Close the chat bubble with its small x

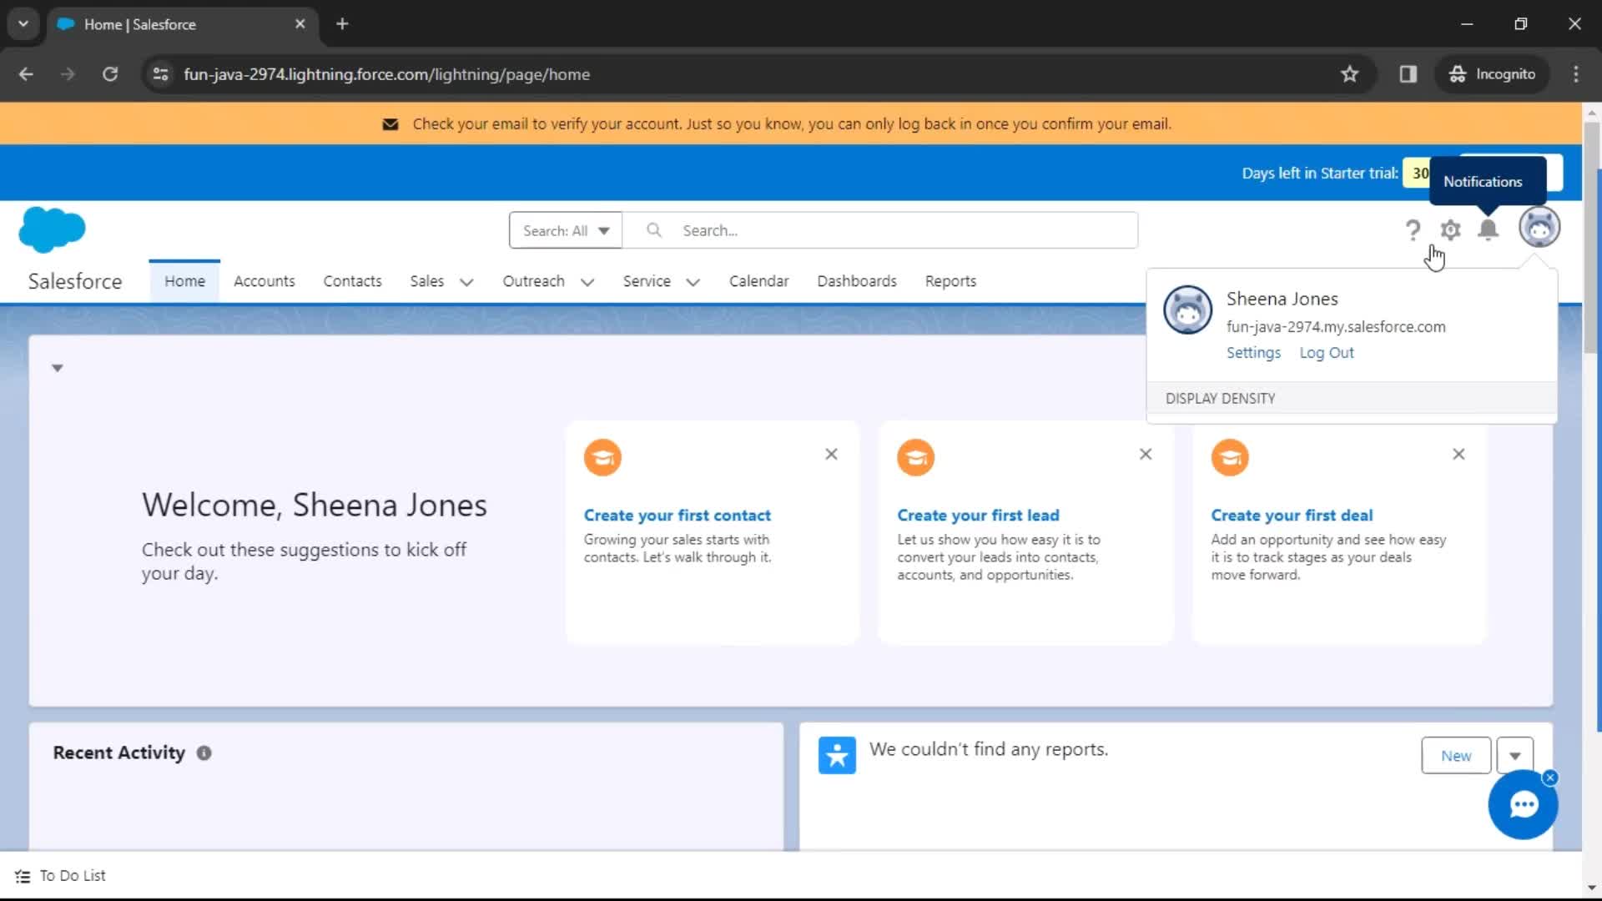(x=1550, y=778)
